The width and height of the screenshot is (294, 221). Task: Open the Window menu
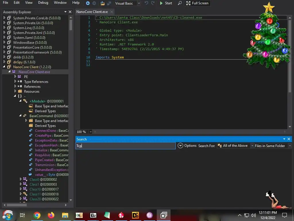(x=60, y=3)
